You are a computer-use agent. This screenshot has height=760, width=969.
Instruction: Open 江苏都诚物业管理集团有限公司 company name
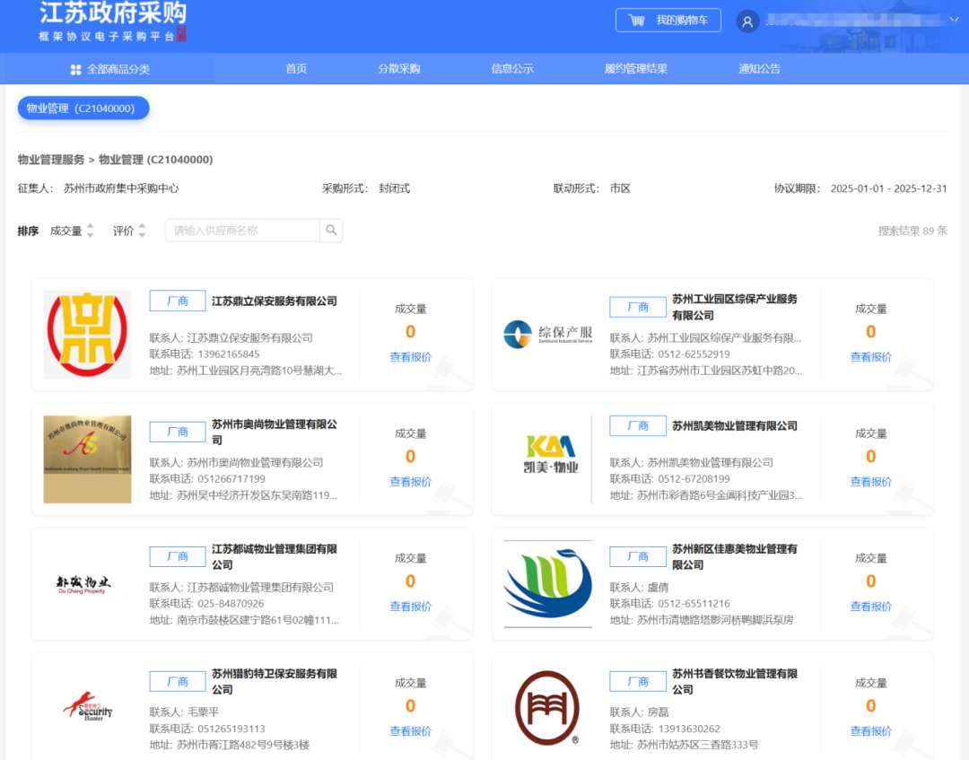pyautogui.click(x=275, y=556)
